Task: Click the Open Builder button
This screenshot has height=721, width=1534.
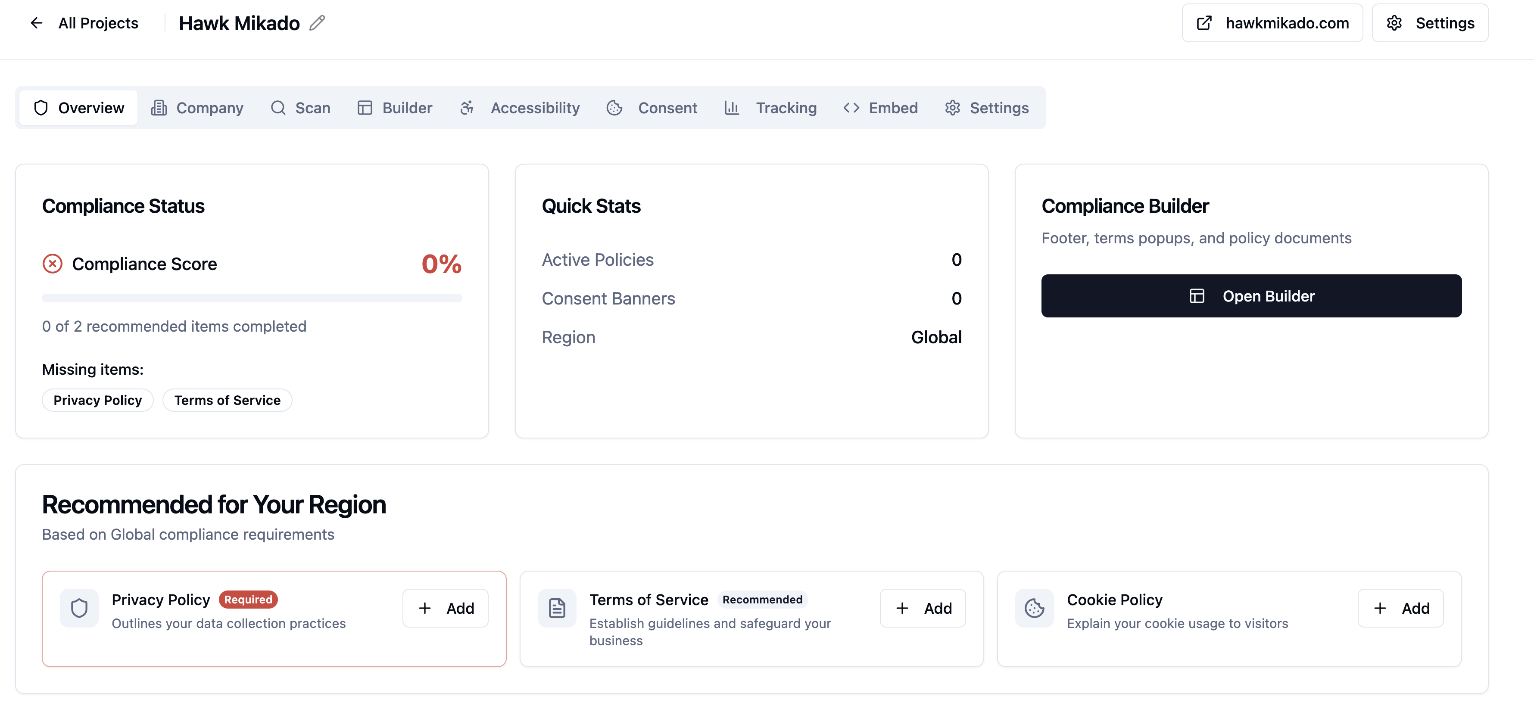Action: click(1251, 296)
